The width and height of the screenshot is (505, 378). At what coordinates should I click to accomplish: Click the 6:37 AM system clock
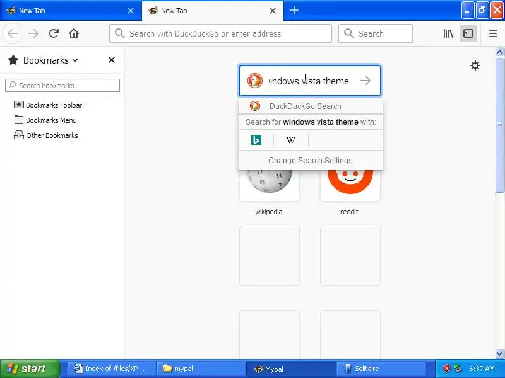[x=482, y=369]
